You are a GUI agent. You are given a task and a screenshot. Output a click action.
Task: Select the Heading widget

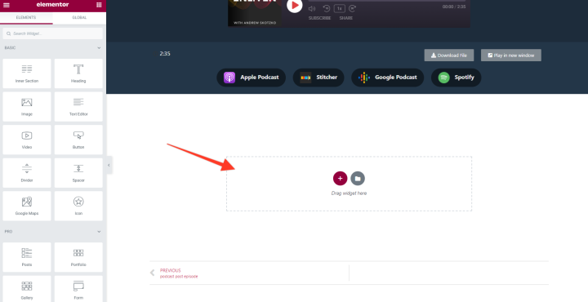click(x=78, y=73)
